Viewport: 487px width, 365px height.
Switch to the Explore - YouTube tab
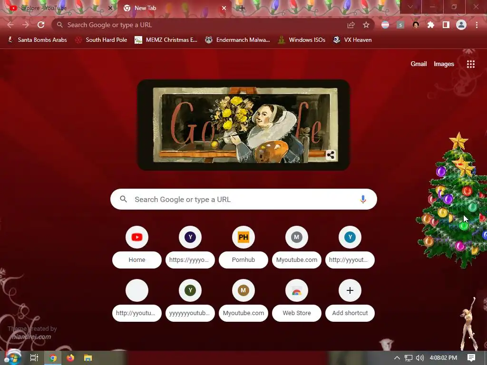(59, 8)
